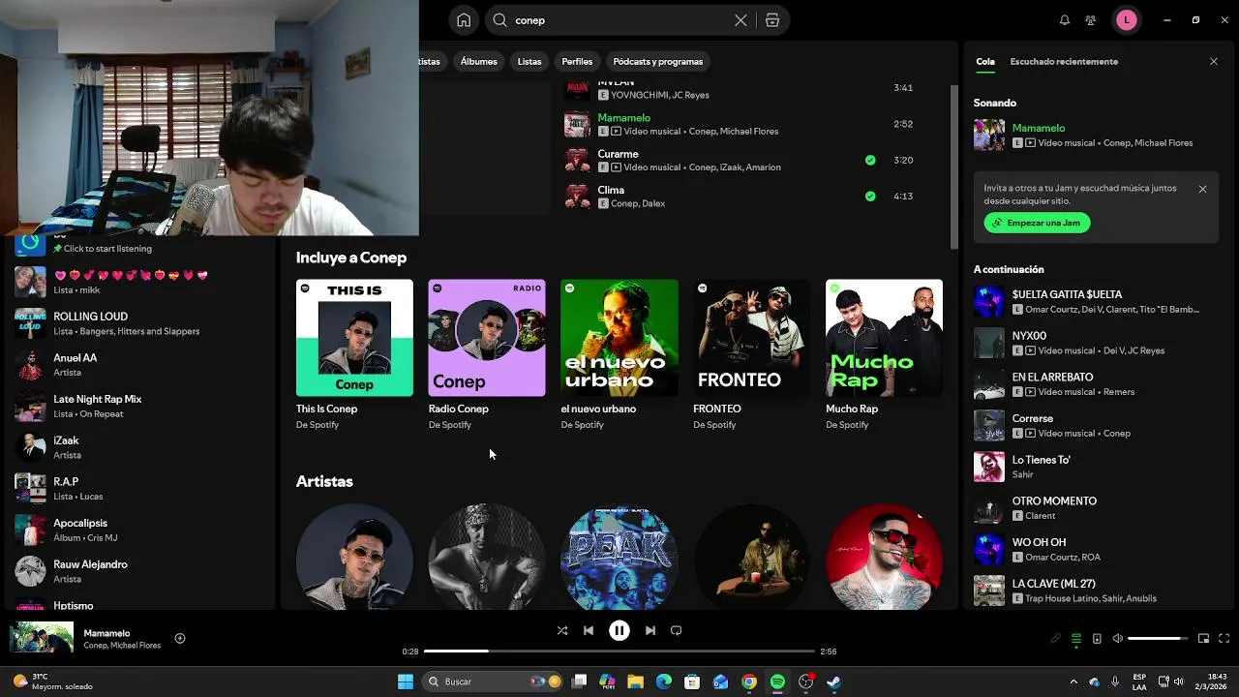Switch to Escuchado recientemente tab
This screenshot has width=1239, height=697.
click(1064, 61)
